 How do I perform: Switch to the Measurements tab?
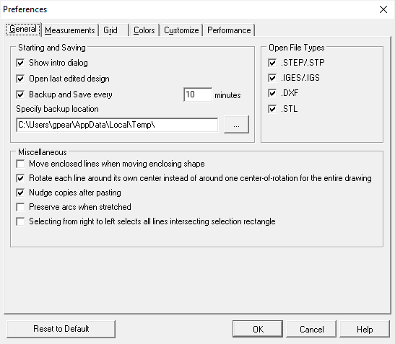point(70,30)
